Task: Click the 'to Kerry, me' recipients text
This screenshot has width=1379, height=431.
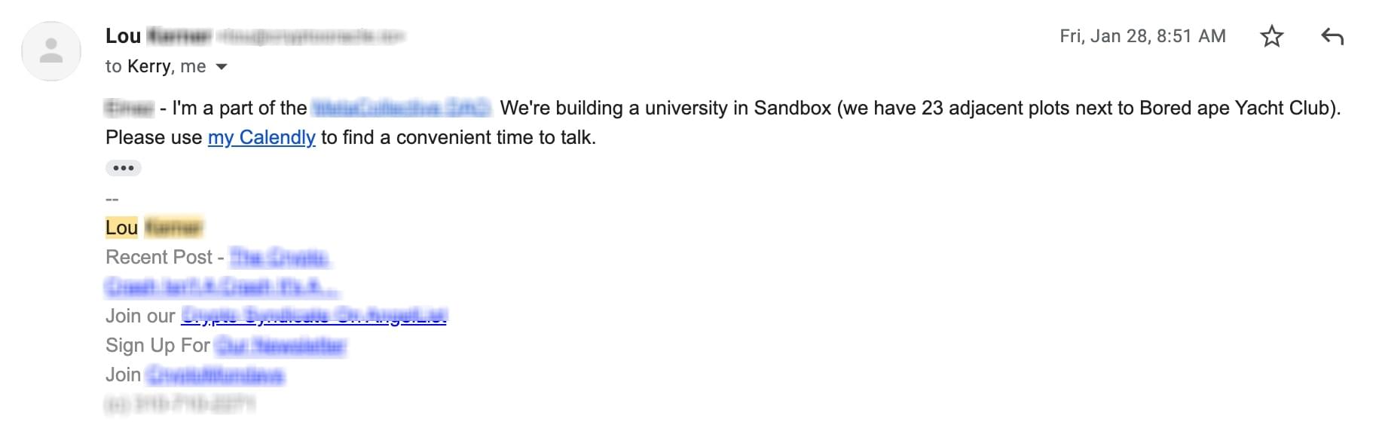Action: (156, 66)
